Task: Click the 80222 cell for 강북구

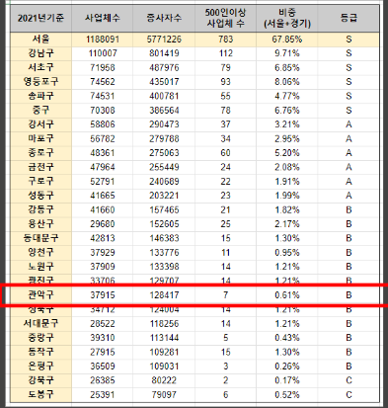Action: 164,380
